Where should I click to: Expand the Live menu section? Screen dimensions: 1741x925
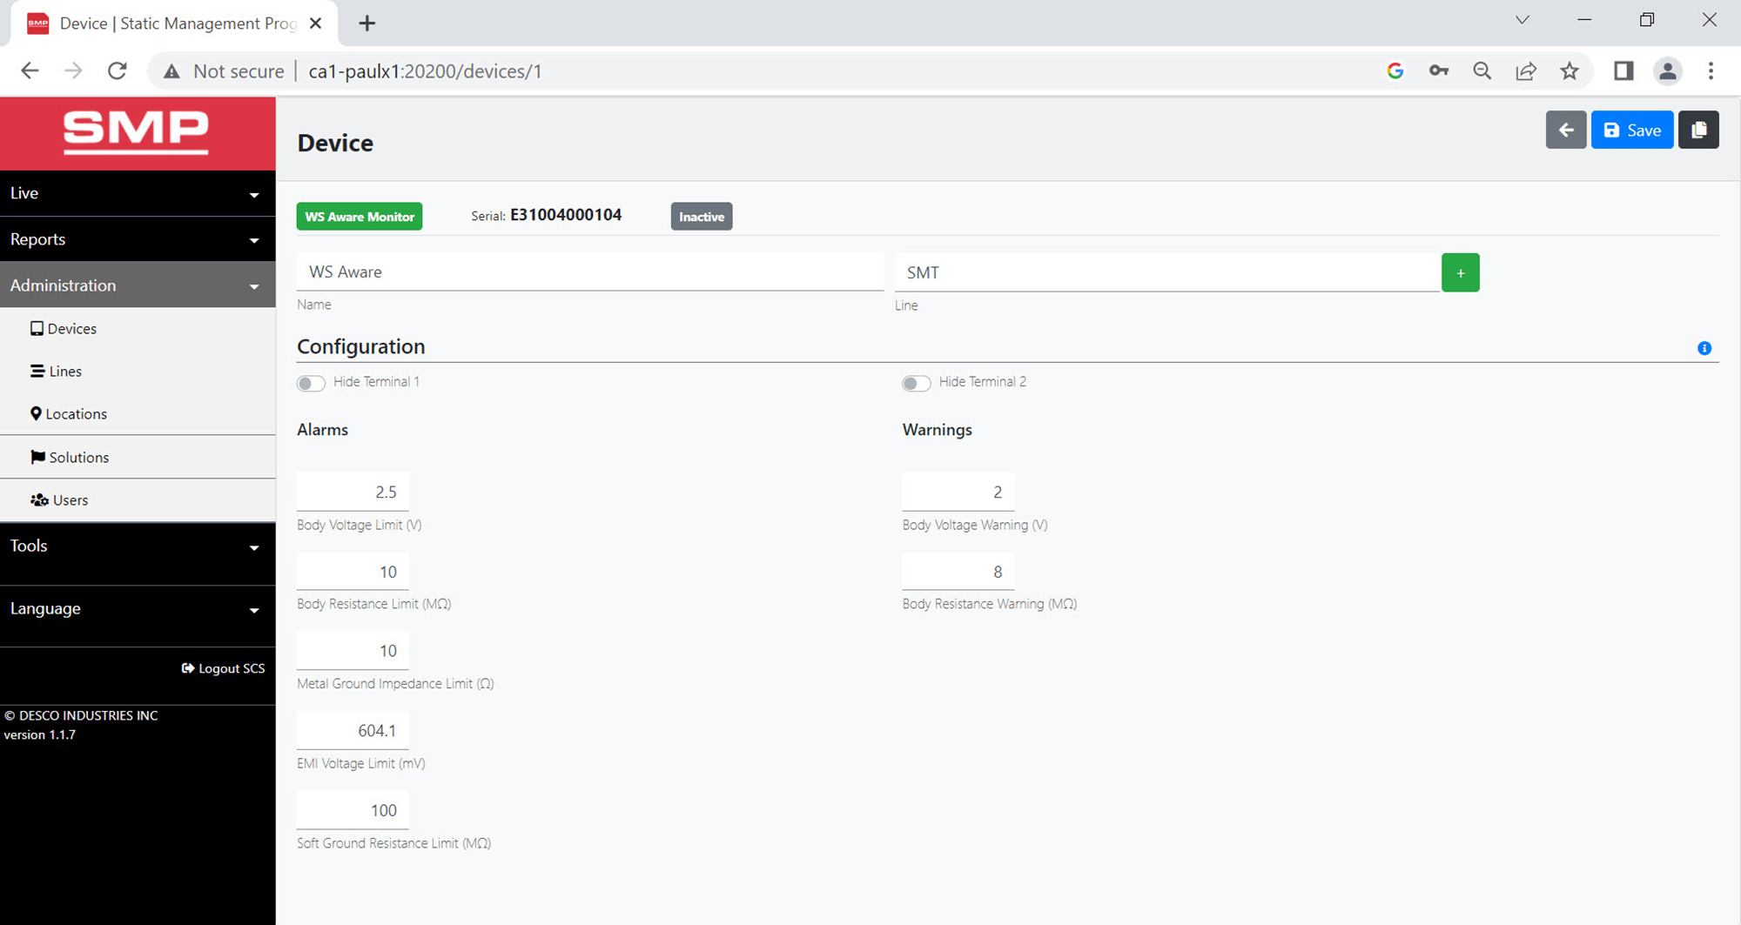(x=138, y=192)
